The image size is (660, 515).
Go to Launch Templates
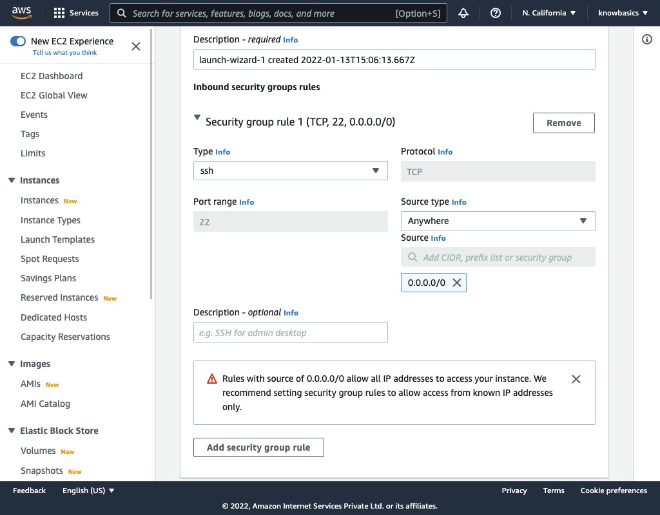point(57,239)
